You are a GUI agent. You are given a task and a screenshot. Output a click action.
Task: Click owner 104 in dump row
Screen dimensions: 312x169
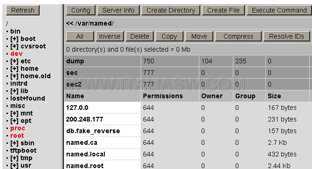(x=207, y=61)
